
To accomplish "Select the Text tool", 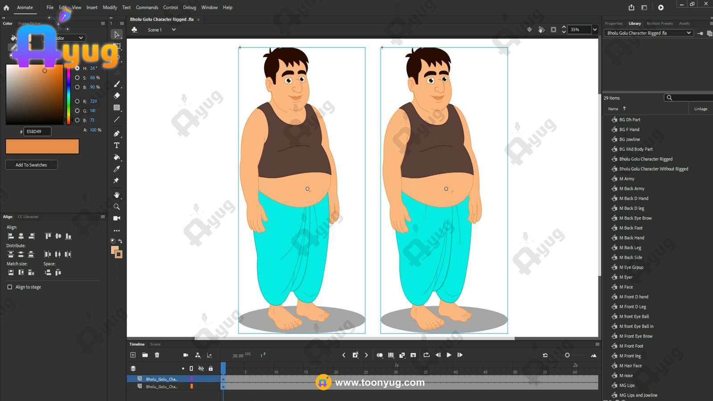I will point(117,146).
